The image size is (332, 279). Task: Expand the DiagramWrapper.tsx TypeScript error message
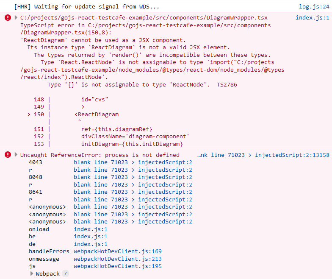[x=16, y=18]
